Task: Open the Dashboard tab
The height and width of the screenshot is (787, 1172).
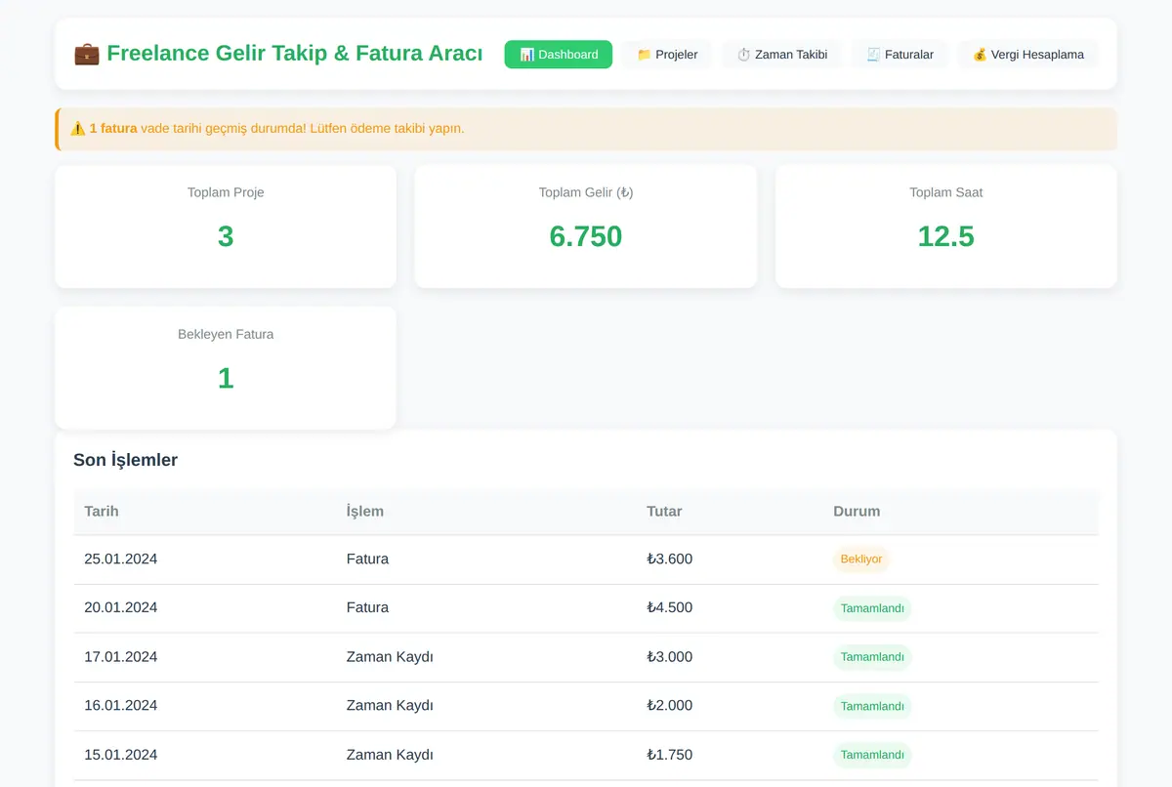Action: [558, 55]
